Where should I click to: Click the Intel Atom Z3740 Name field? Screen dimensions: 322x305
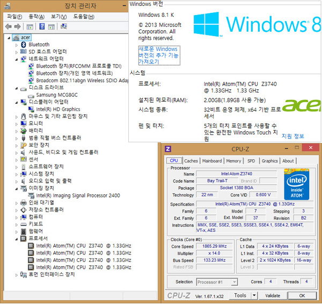point(236,174)
